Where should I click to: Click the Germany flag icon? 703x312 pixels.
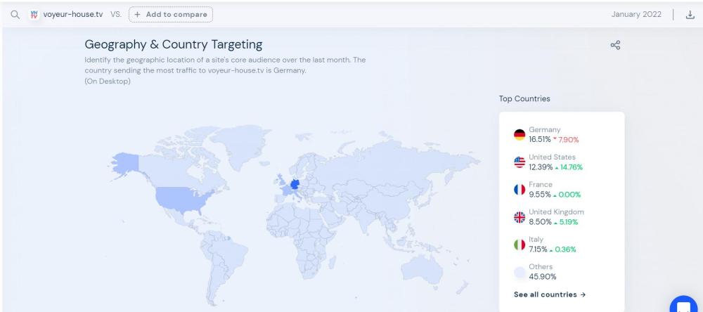tap(520, 135)
